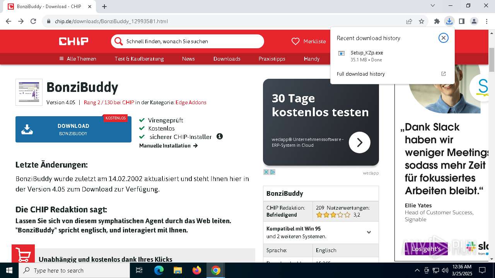Image resolution: width=495 pixels, height=278 pixels.
Task: Open the Chrome profile avatar
Action: tap(474, 21)
